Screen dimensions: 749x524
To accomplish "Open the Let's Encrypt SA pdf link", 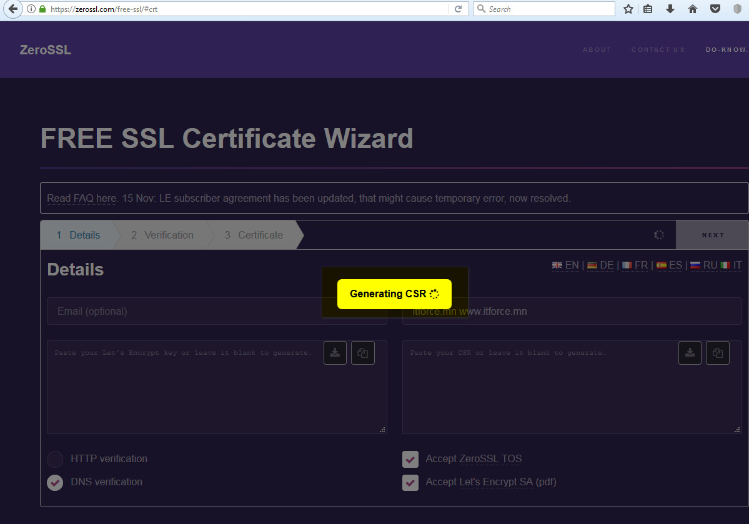I will click(x=496, y=482).
